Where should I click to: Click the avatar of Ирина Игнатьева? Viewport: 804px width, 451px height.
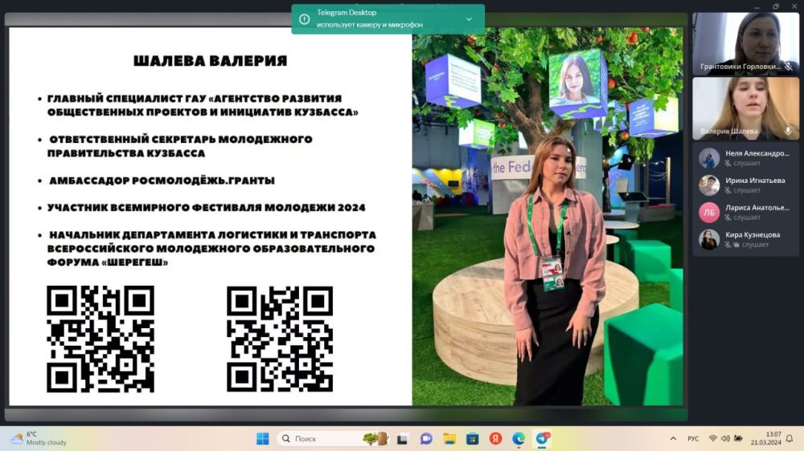point(709,185)
